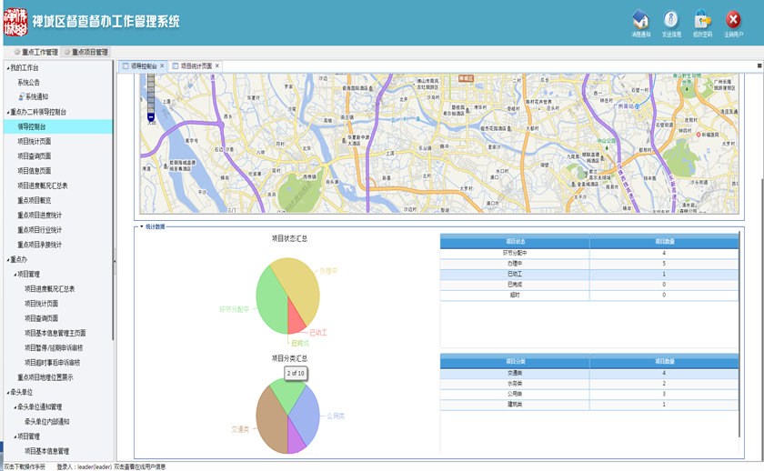Image resolution: width=764 pixels, height=471 pixels.
Task: Switch to the 项目统计页面 tab
Action: click(x=195, y=66)
